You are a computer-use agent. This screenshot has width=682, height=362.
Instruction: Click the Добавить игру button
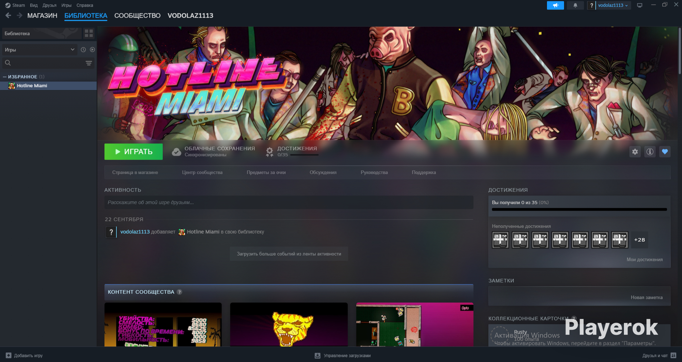(24, 355)
